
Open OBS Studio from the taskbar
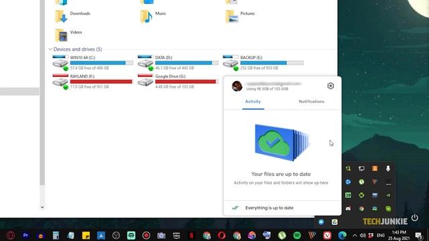[x=116, y=235]
